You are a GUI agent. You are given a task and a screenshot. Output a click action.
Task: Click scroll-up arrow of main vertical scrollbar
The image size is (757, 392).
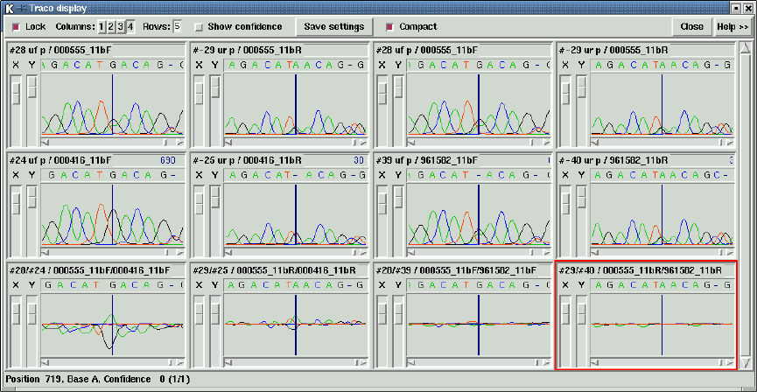point(746,47)
